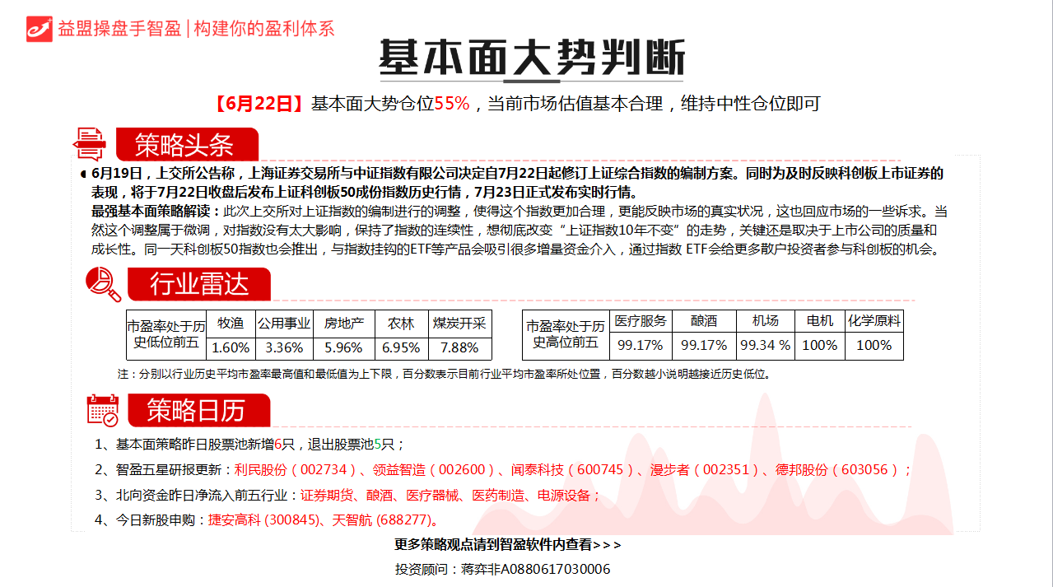Click the 化学原料 column header cell

tap(874, 321)
